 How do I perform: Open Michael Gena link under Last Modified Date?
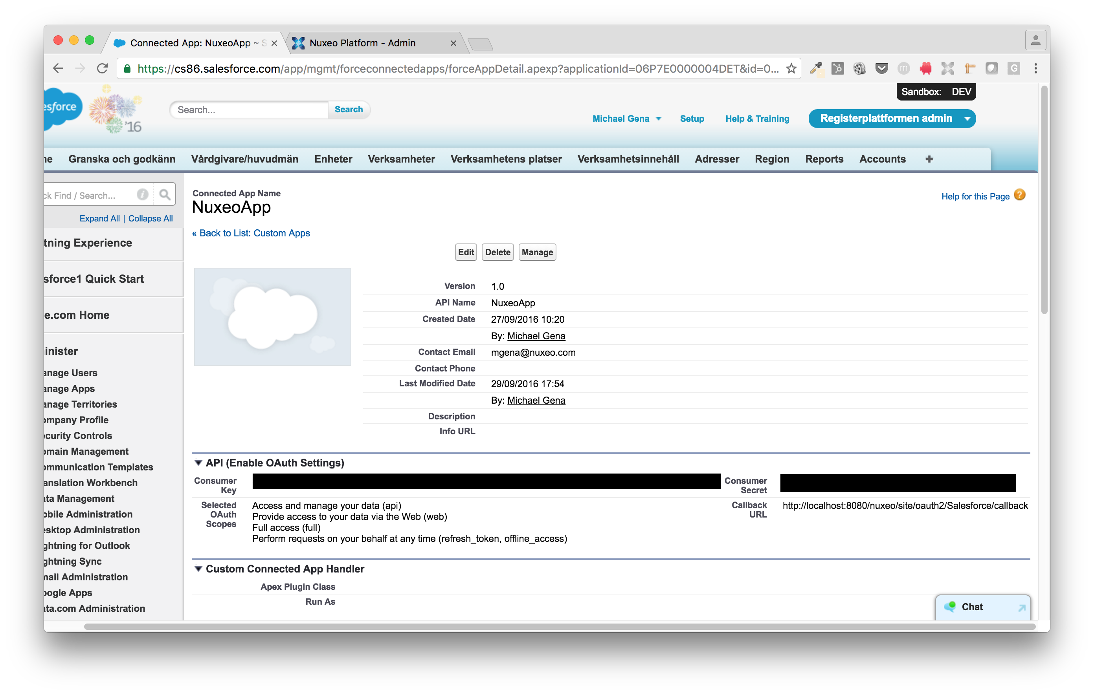pos(536,401)
